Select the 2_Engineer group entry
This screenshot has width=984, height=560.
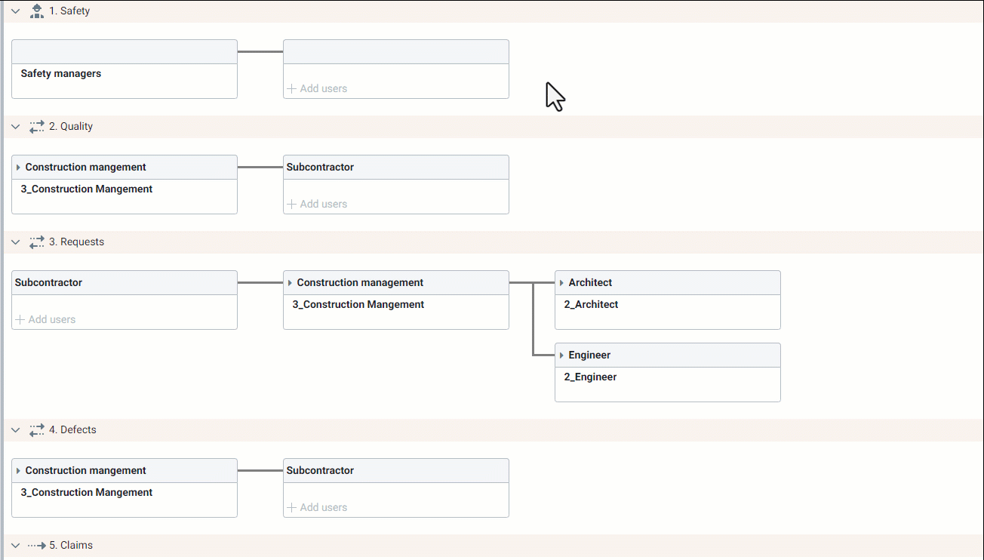[590, 377]
